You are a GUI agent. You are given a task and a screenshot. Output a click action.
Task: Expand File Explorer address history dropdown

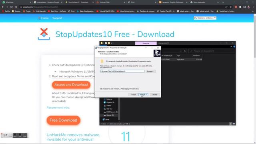(181, 51)
